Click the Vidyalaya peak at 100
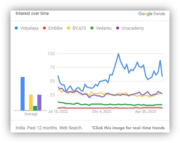 118,54
